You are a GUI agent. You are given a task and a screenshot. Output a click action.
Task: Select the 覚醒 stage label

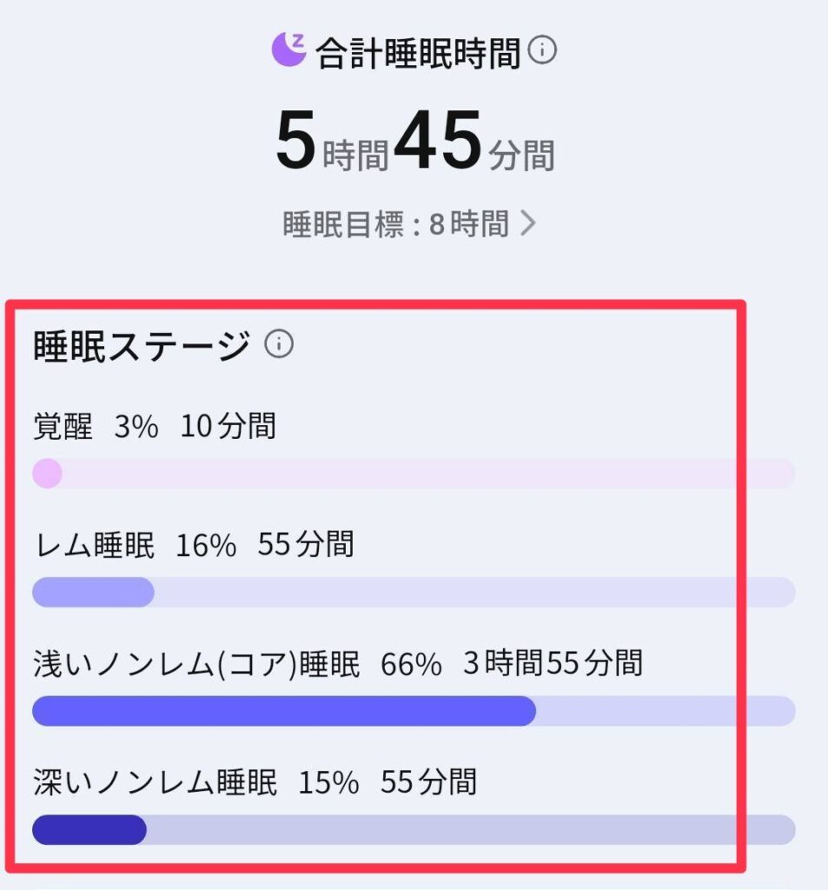click(63, 427)
